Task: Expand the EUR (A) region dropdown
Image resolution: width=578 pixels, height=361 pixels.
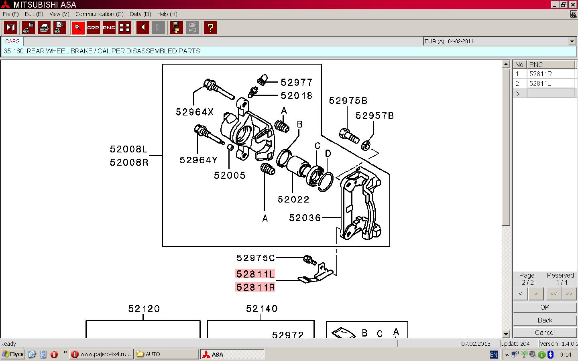Action: pyautogui.click(x=572, y=41)
